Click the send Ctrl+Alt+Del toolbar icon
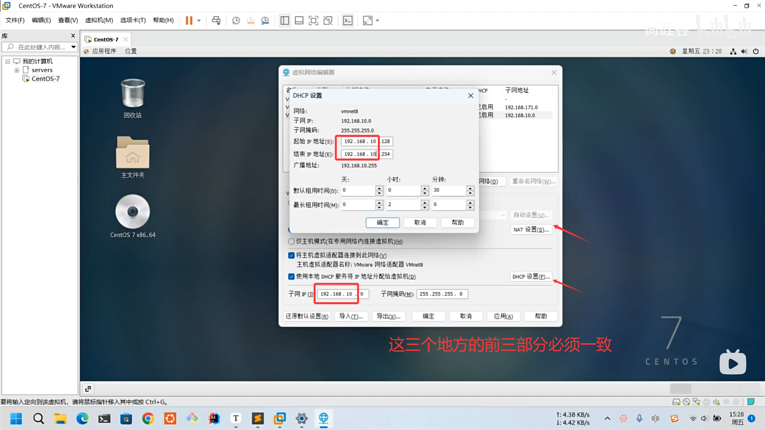This screenshot has height=430, width=765. coord(216,20)
